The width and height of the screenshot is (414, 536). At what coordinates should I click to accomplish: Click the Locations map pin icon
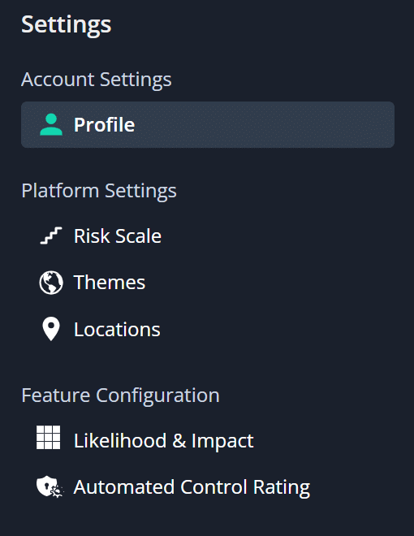[51, 329]
